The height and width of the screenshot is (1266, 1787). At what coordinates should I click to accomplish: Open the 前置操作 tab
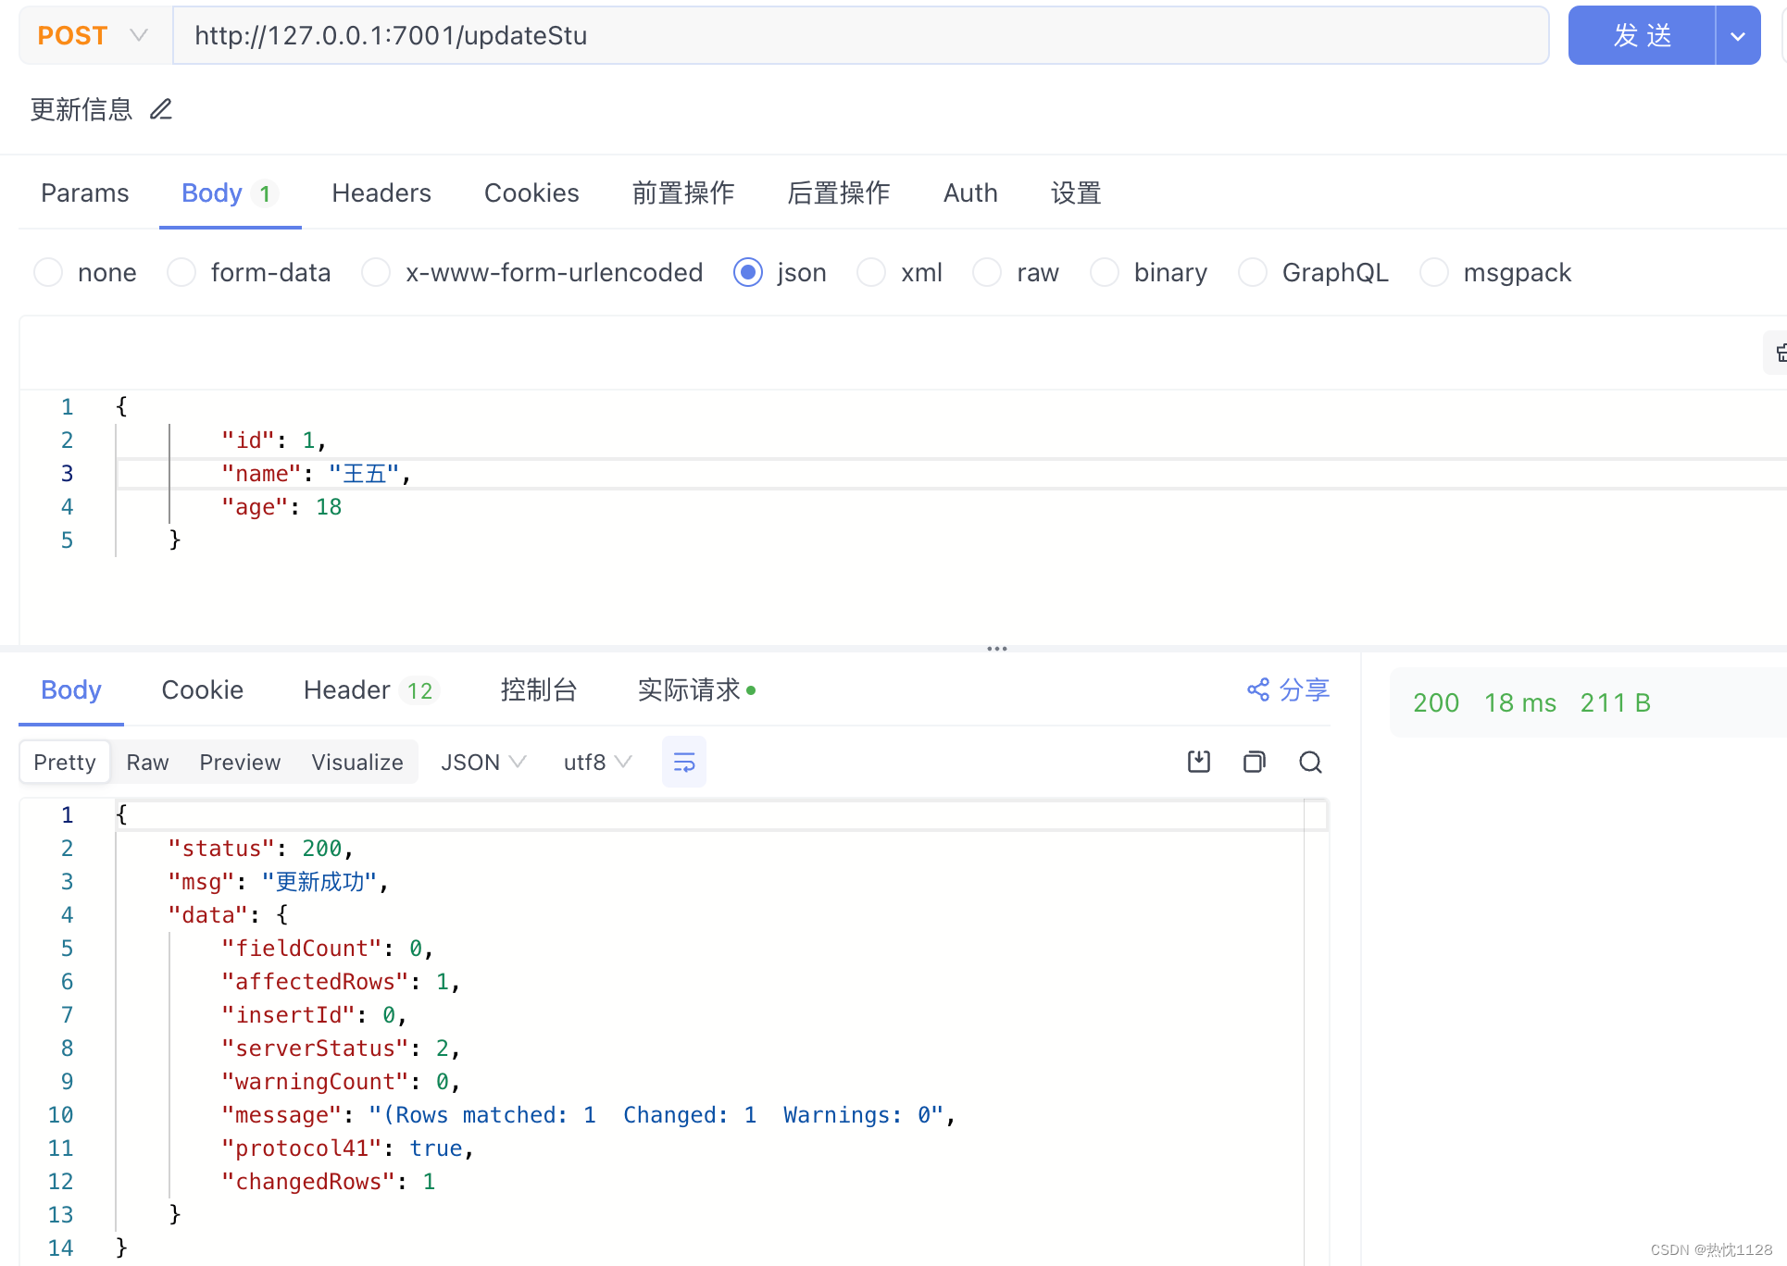click(x=683, y=192)
